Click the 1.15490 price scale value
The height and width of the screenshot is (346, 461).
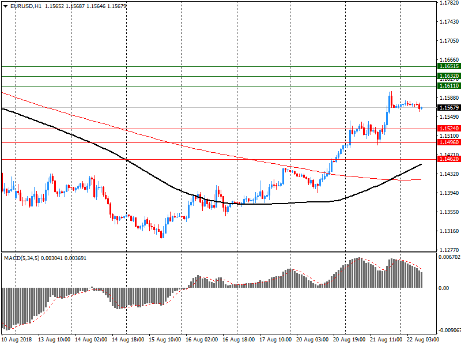click(449, 117)
